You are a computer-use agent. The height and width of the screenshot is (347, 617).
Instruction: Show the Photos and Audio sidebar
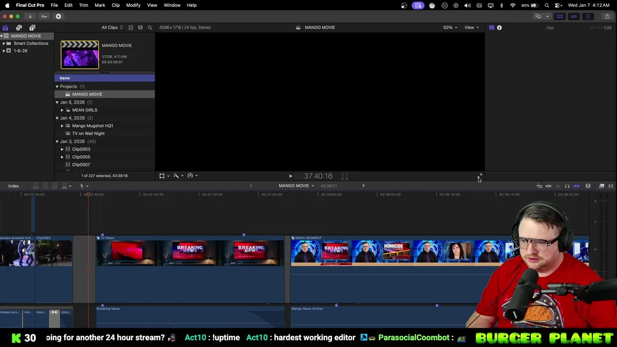19,27
